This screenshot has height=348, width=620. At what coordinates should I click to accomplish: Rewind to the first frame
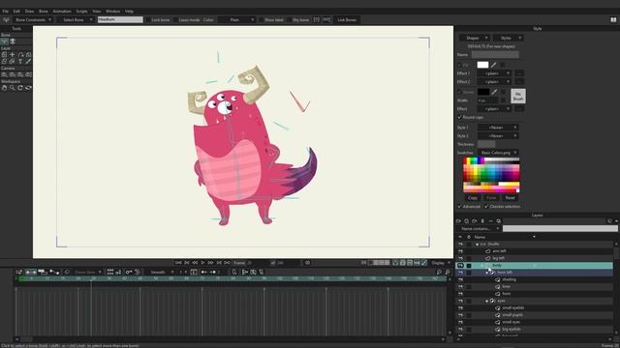[178, 263]
